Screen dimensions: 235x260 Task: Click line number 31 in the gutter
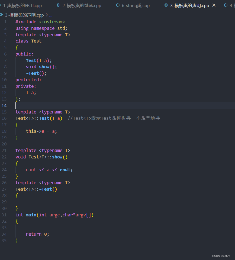tap(4, 215)
